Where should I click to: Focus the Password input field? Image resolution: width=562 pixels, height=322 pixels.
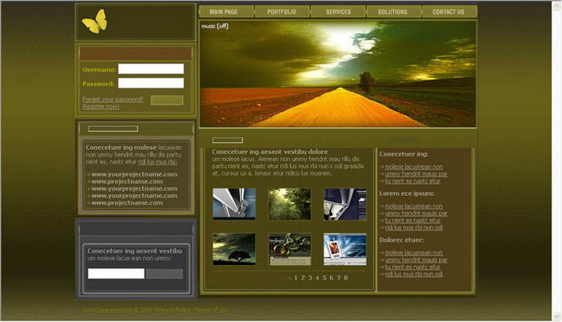[x=151, y=83]
